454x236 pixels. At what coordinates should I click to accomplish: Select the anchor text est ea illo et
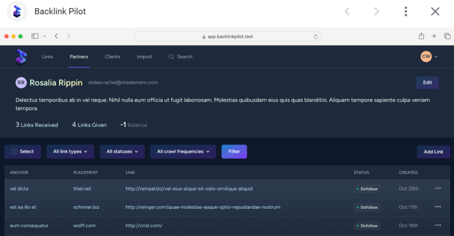point(23,207)
